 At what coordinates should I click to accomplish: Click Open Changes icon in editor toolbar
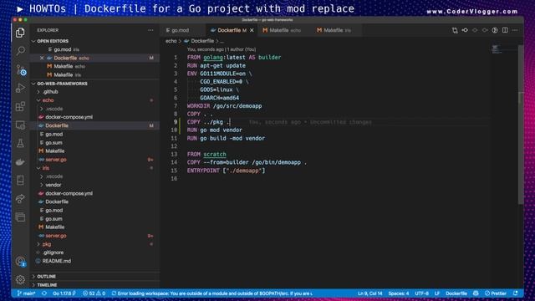pyautogui.click(x=455, y=30)
